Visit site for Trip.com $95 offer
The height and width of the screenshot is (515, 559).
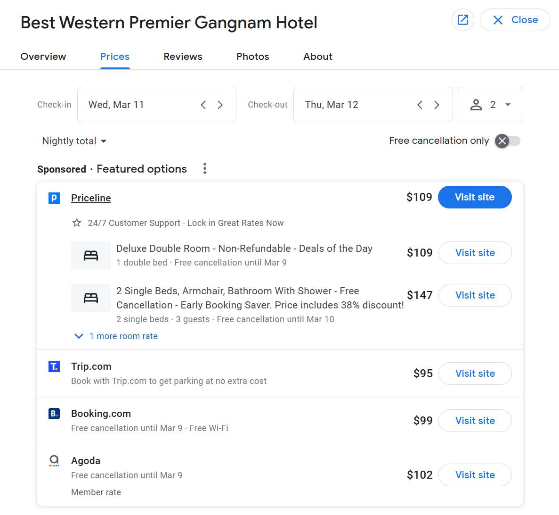click(x=475, y=374)
